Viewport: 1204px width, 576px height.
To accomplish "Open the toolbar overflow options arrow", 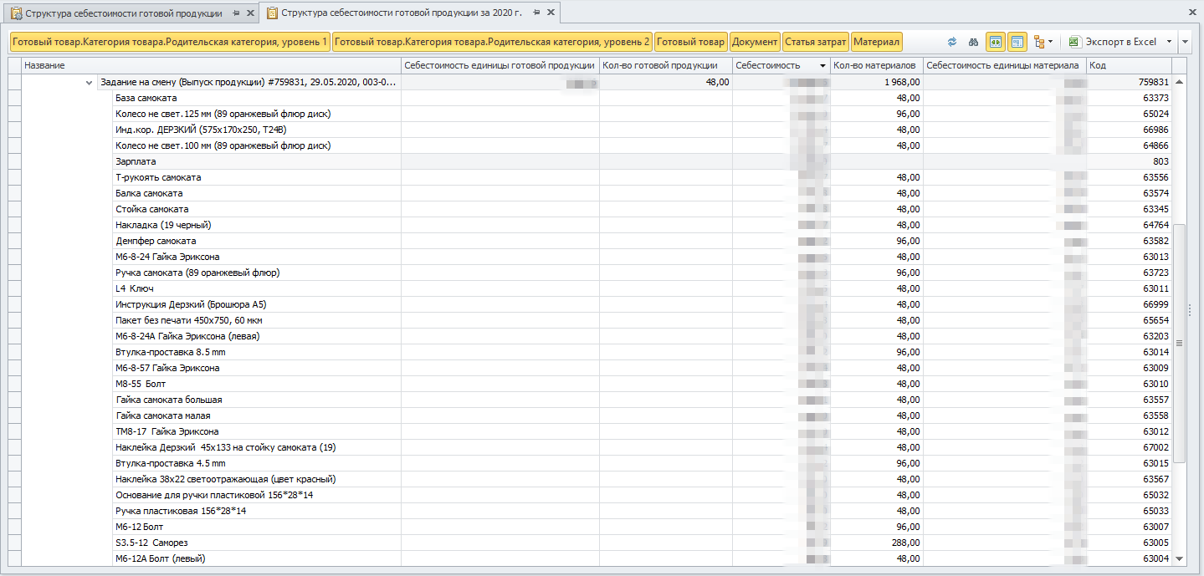I will [1186, 42].
